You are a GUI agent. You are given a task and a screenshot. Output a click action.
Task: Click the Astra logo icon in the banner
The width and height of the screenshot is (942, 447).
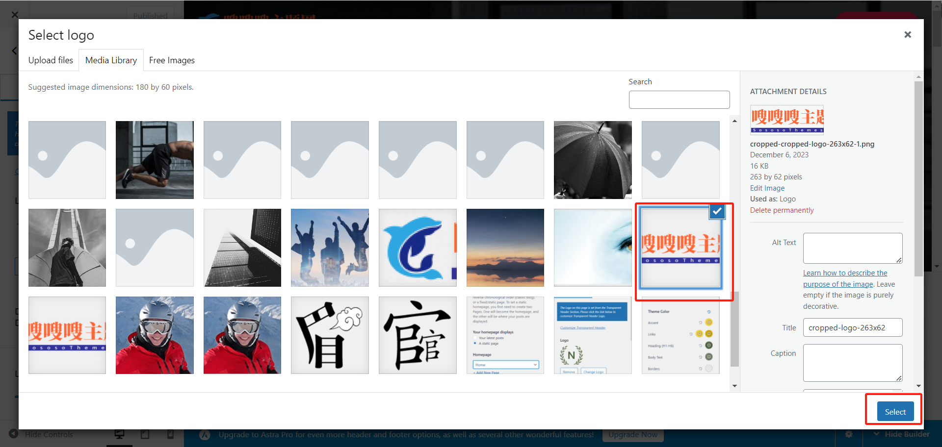click(x=205, y=435)
